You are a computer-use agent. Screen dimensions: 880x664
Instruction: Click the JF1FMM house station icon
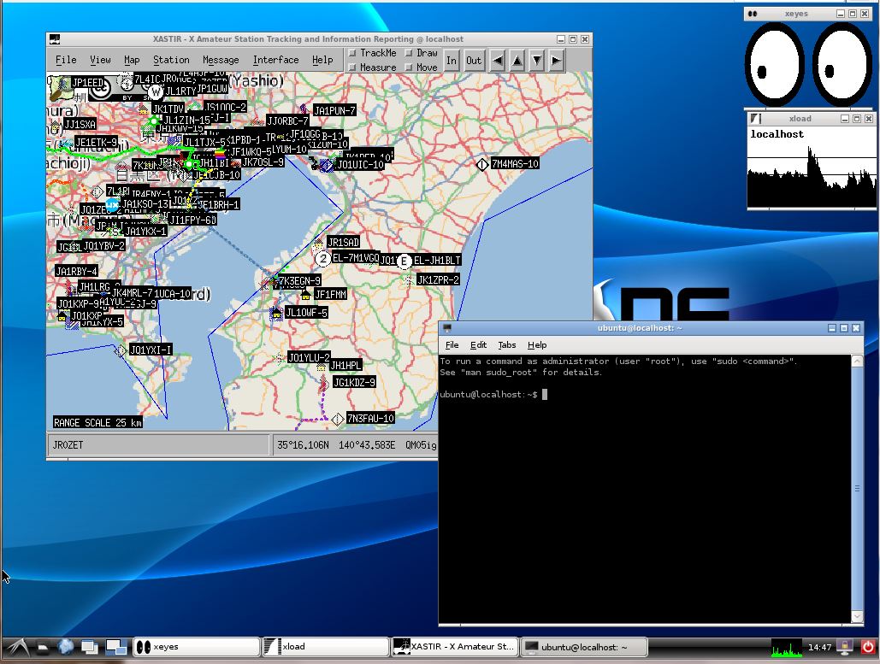(305, 295)
